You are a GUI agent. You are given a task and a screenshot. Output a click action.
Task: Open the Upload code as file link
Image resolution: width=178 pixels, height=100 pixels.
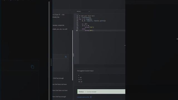coord(83,97)
